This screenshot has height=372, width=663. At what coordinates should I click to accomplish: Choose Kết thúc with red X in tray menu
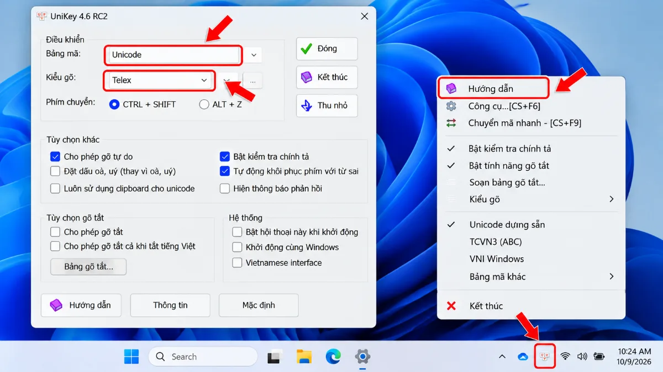click(x=531, y=306)
